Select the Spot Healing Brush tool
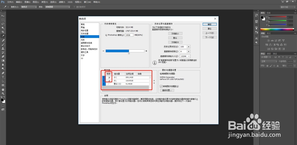 tap(3, 41)
